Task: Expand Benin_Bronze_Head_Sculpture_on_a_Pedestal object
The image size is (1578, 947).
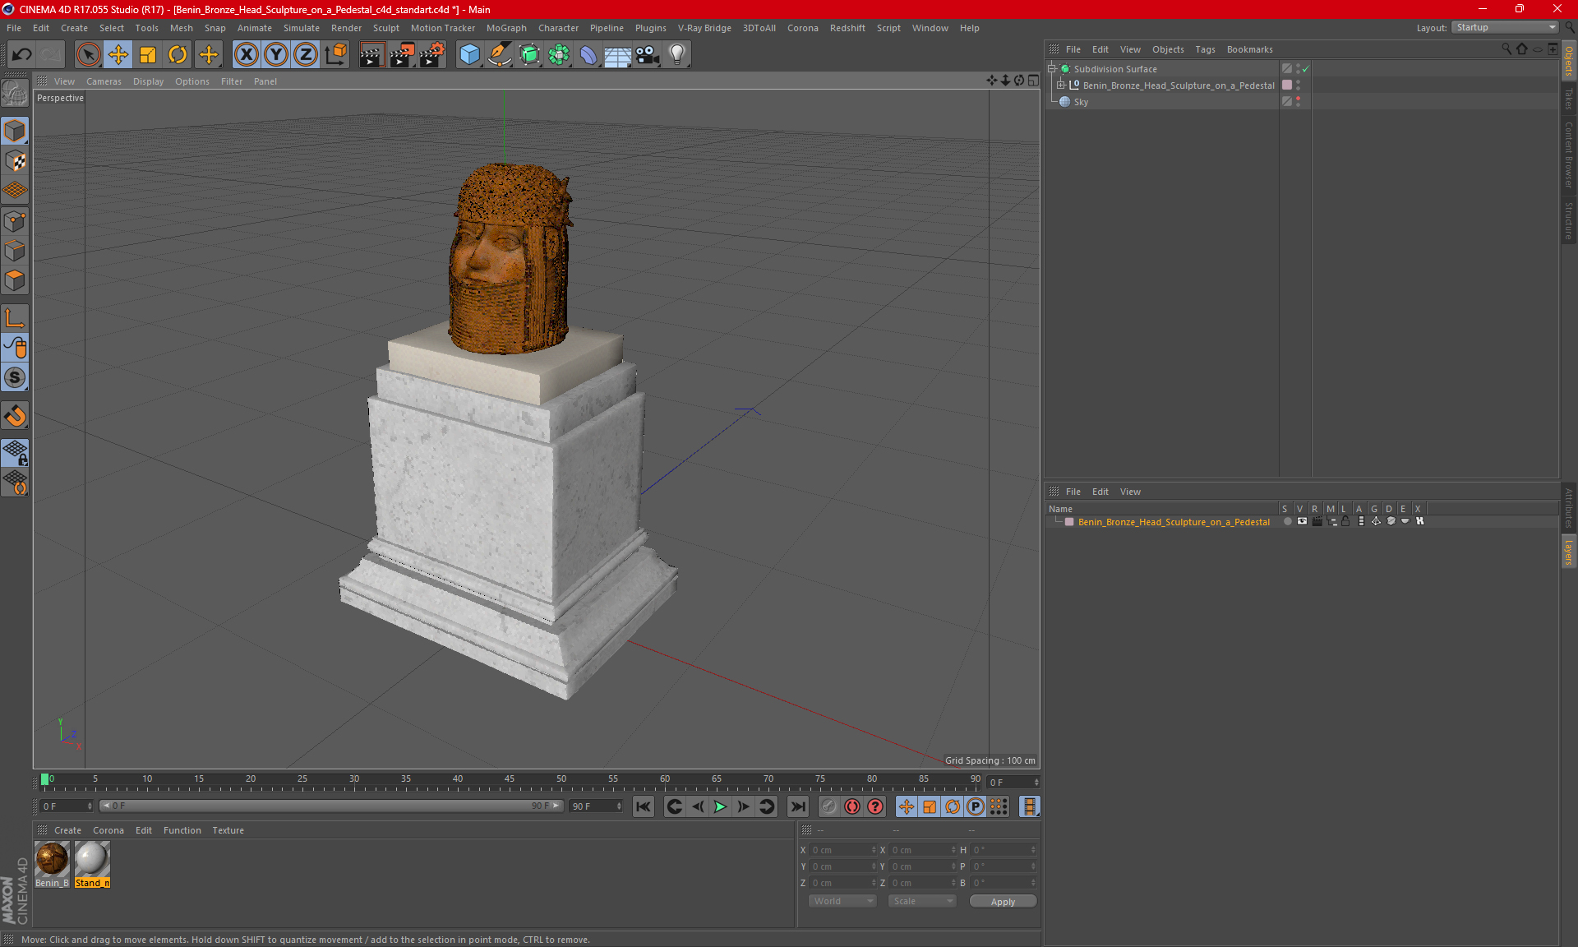Action: click(x=1060, y=85)
